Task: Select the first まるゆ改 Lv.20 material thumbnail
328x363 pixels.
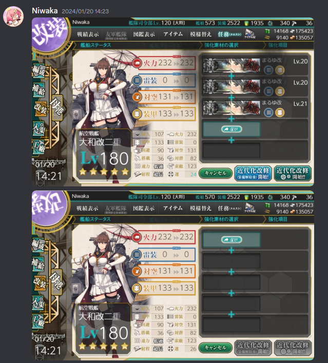Action: tap(231, 66)
